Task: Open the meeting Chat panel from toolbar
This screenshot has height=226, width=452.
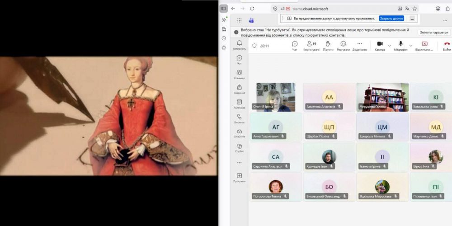Action: click(x=295, y=46)
